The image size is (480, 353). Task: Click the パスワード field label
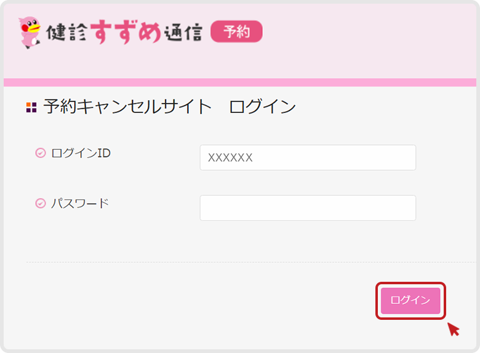point(80,204)
